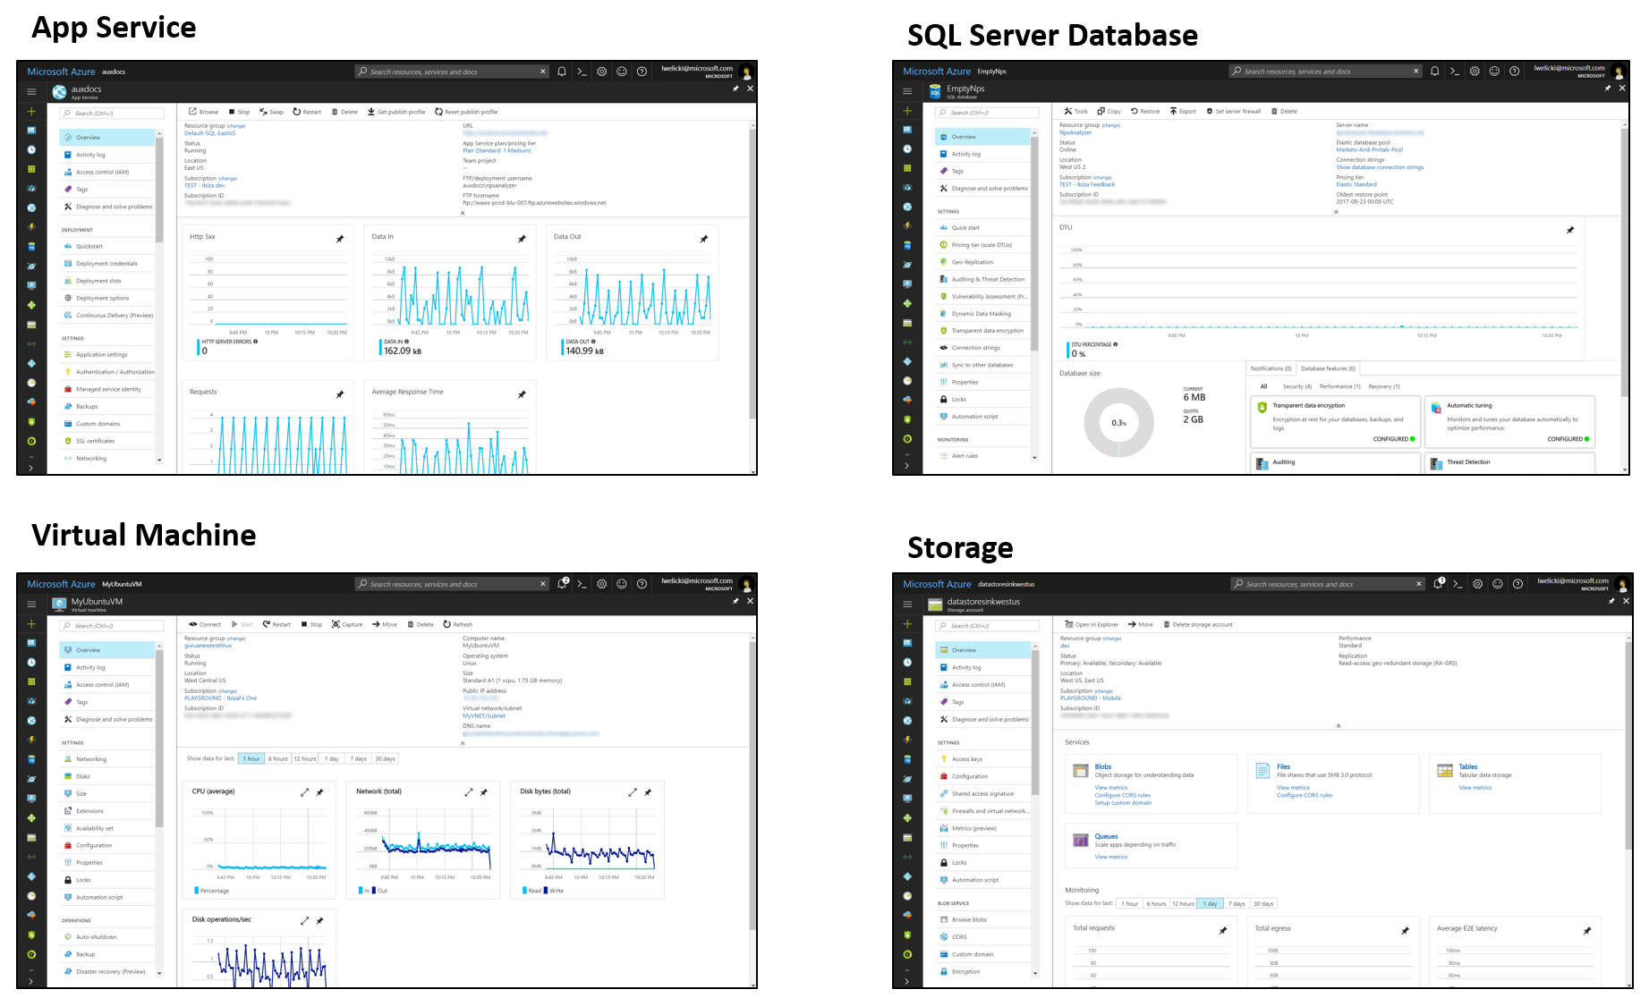Click Reset publish profile in App Service
Screen dimensions: 1649x998
coord(466,112)
